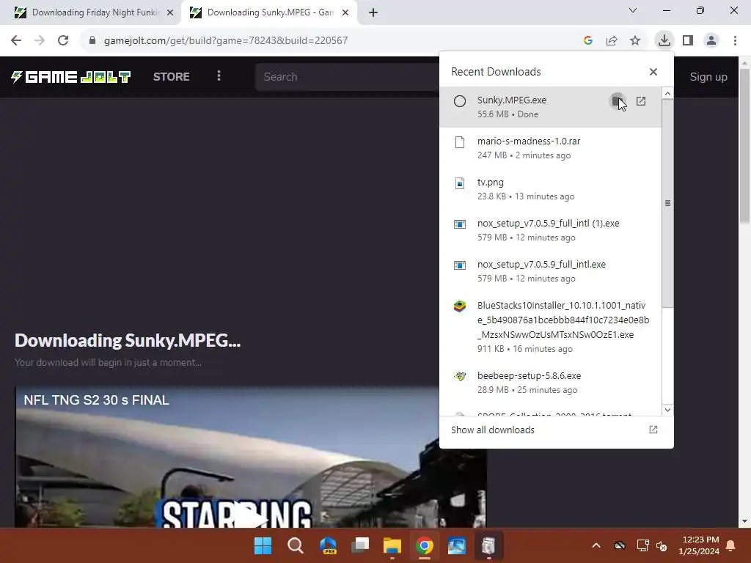Image resolution: width=751 pixels, height=563 pixels.
Task: Click the address bar URL
Action: 226,40
